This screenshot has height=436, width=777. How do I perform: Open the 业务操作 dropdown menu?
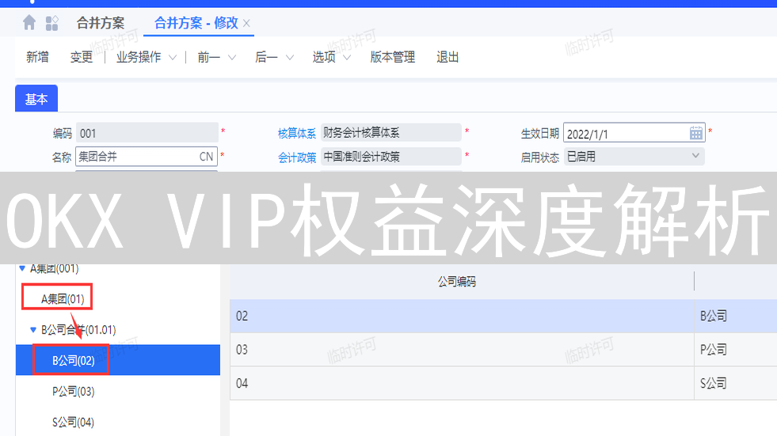(147, 57)
